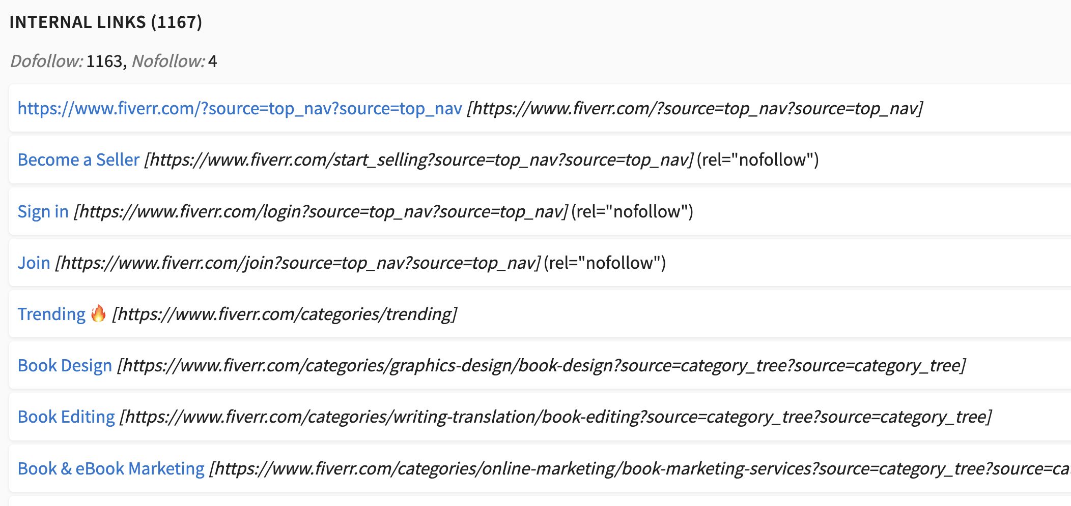The width and height of the screenshot is (1071, 506).
Task: Click the Nofollow label in the summary
Action: pyautogui.click(x=168, y=61)
